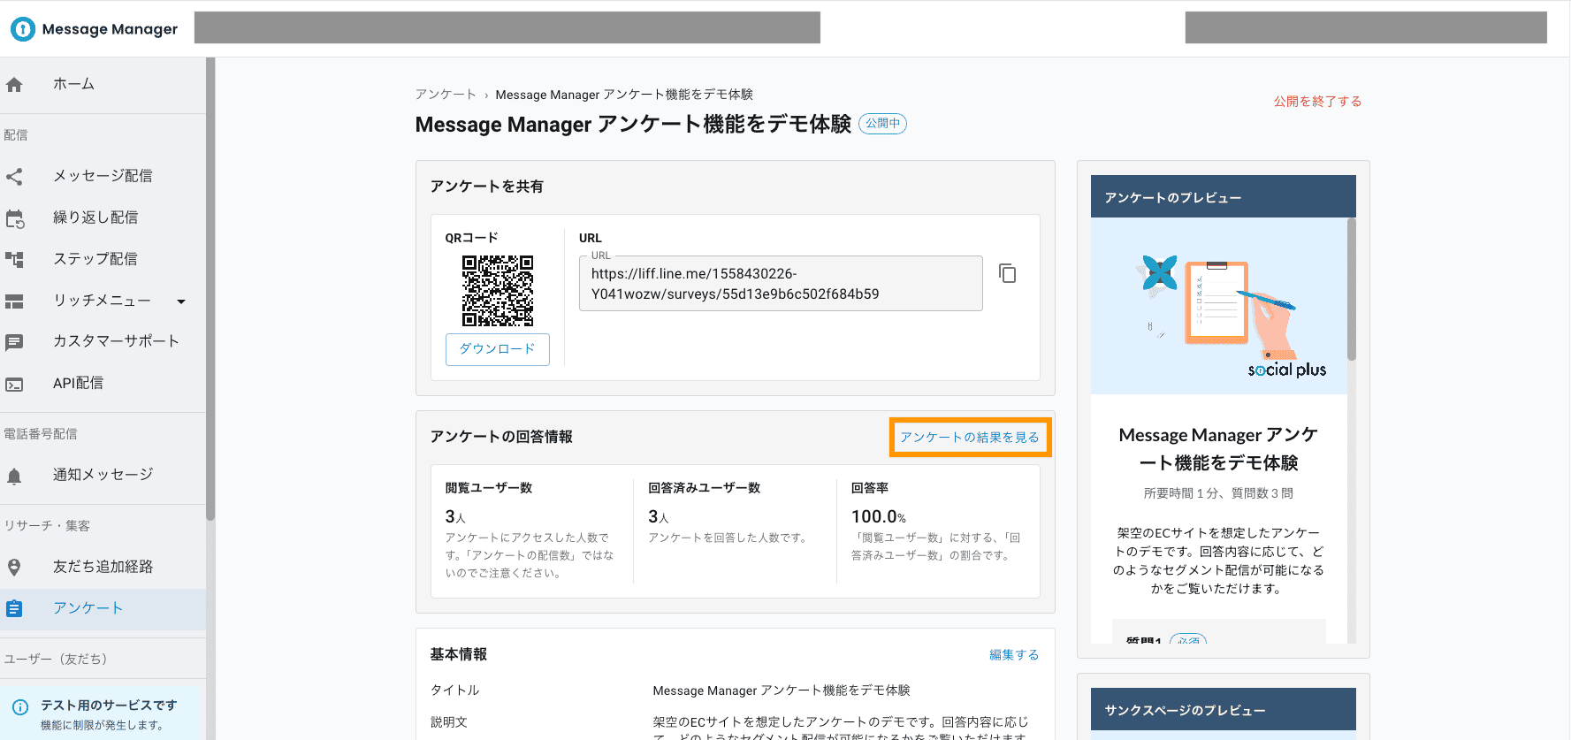Copy the survey URL with copy icon
Screen dimensions: 1571x740
[1007, 273]
